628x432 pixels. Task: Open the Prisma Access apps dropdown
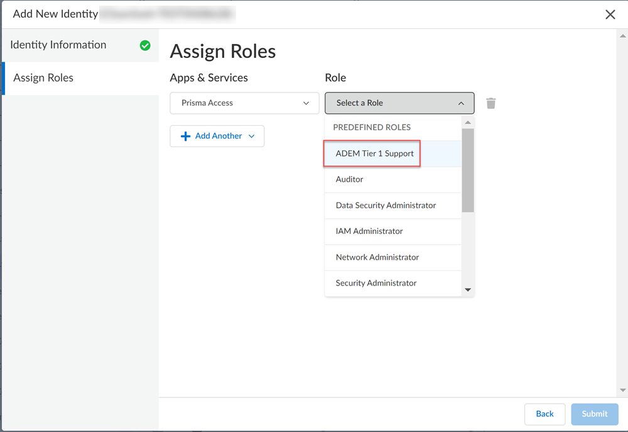[x=244, y=103]
